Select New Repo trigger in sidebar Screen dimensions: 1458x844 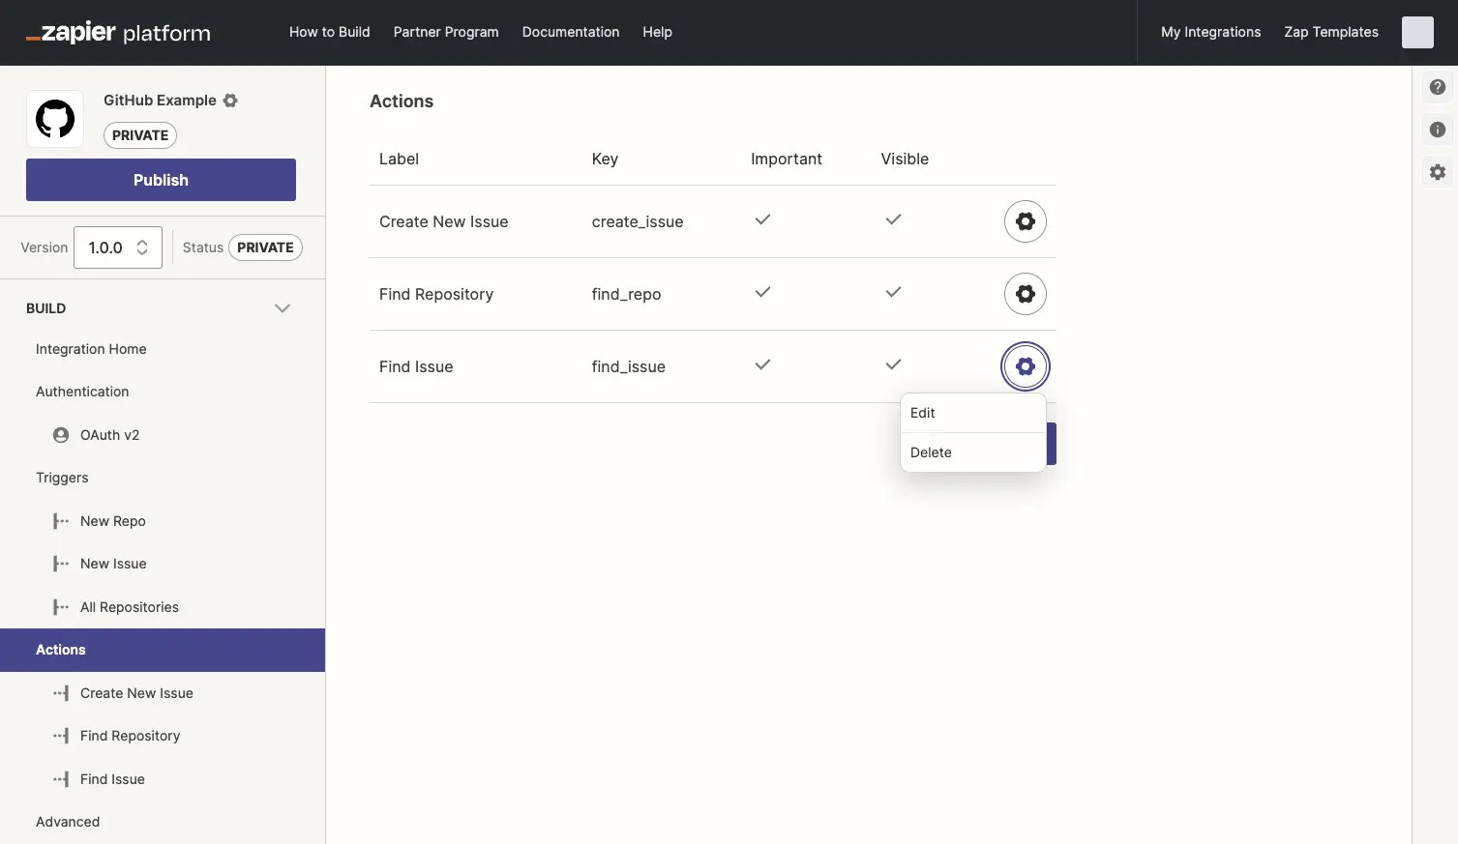113,521
